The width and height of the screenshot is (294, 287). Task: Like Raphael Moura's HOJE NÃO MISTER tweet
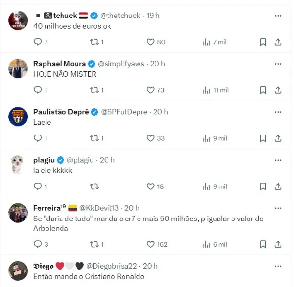tap(150, 90)
